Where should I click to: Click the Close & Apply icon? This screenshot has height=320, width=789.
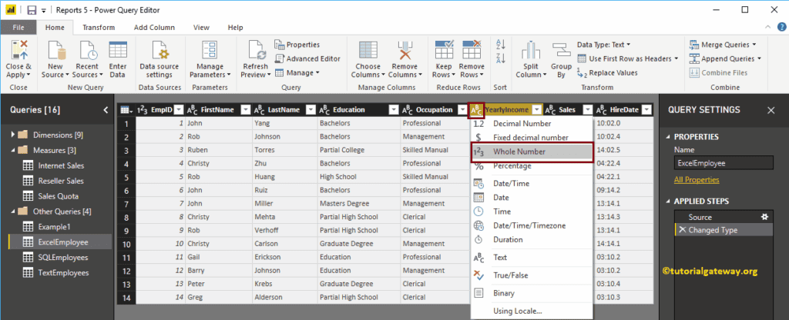pos(18,50)
